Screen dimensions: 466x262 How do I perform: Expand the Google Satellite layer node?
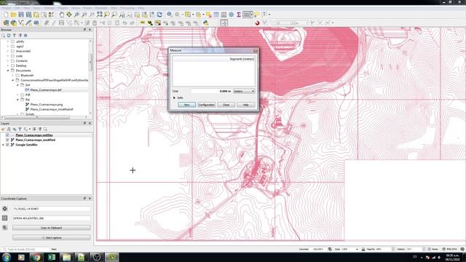[x=3, y=145]
